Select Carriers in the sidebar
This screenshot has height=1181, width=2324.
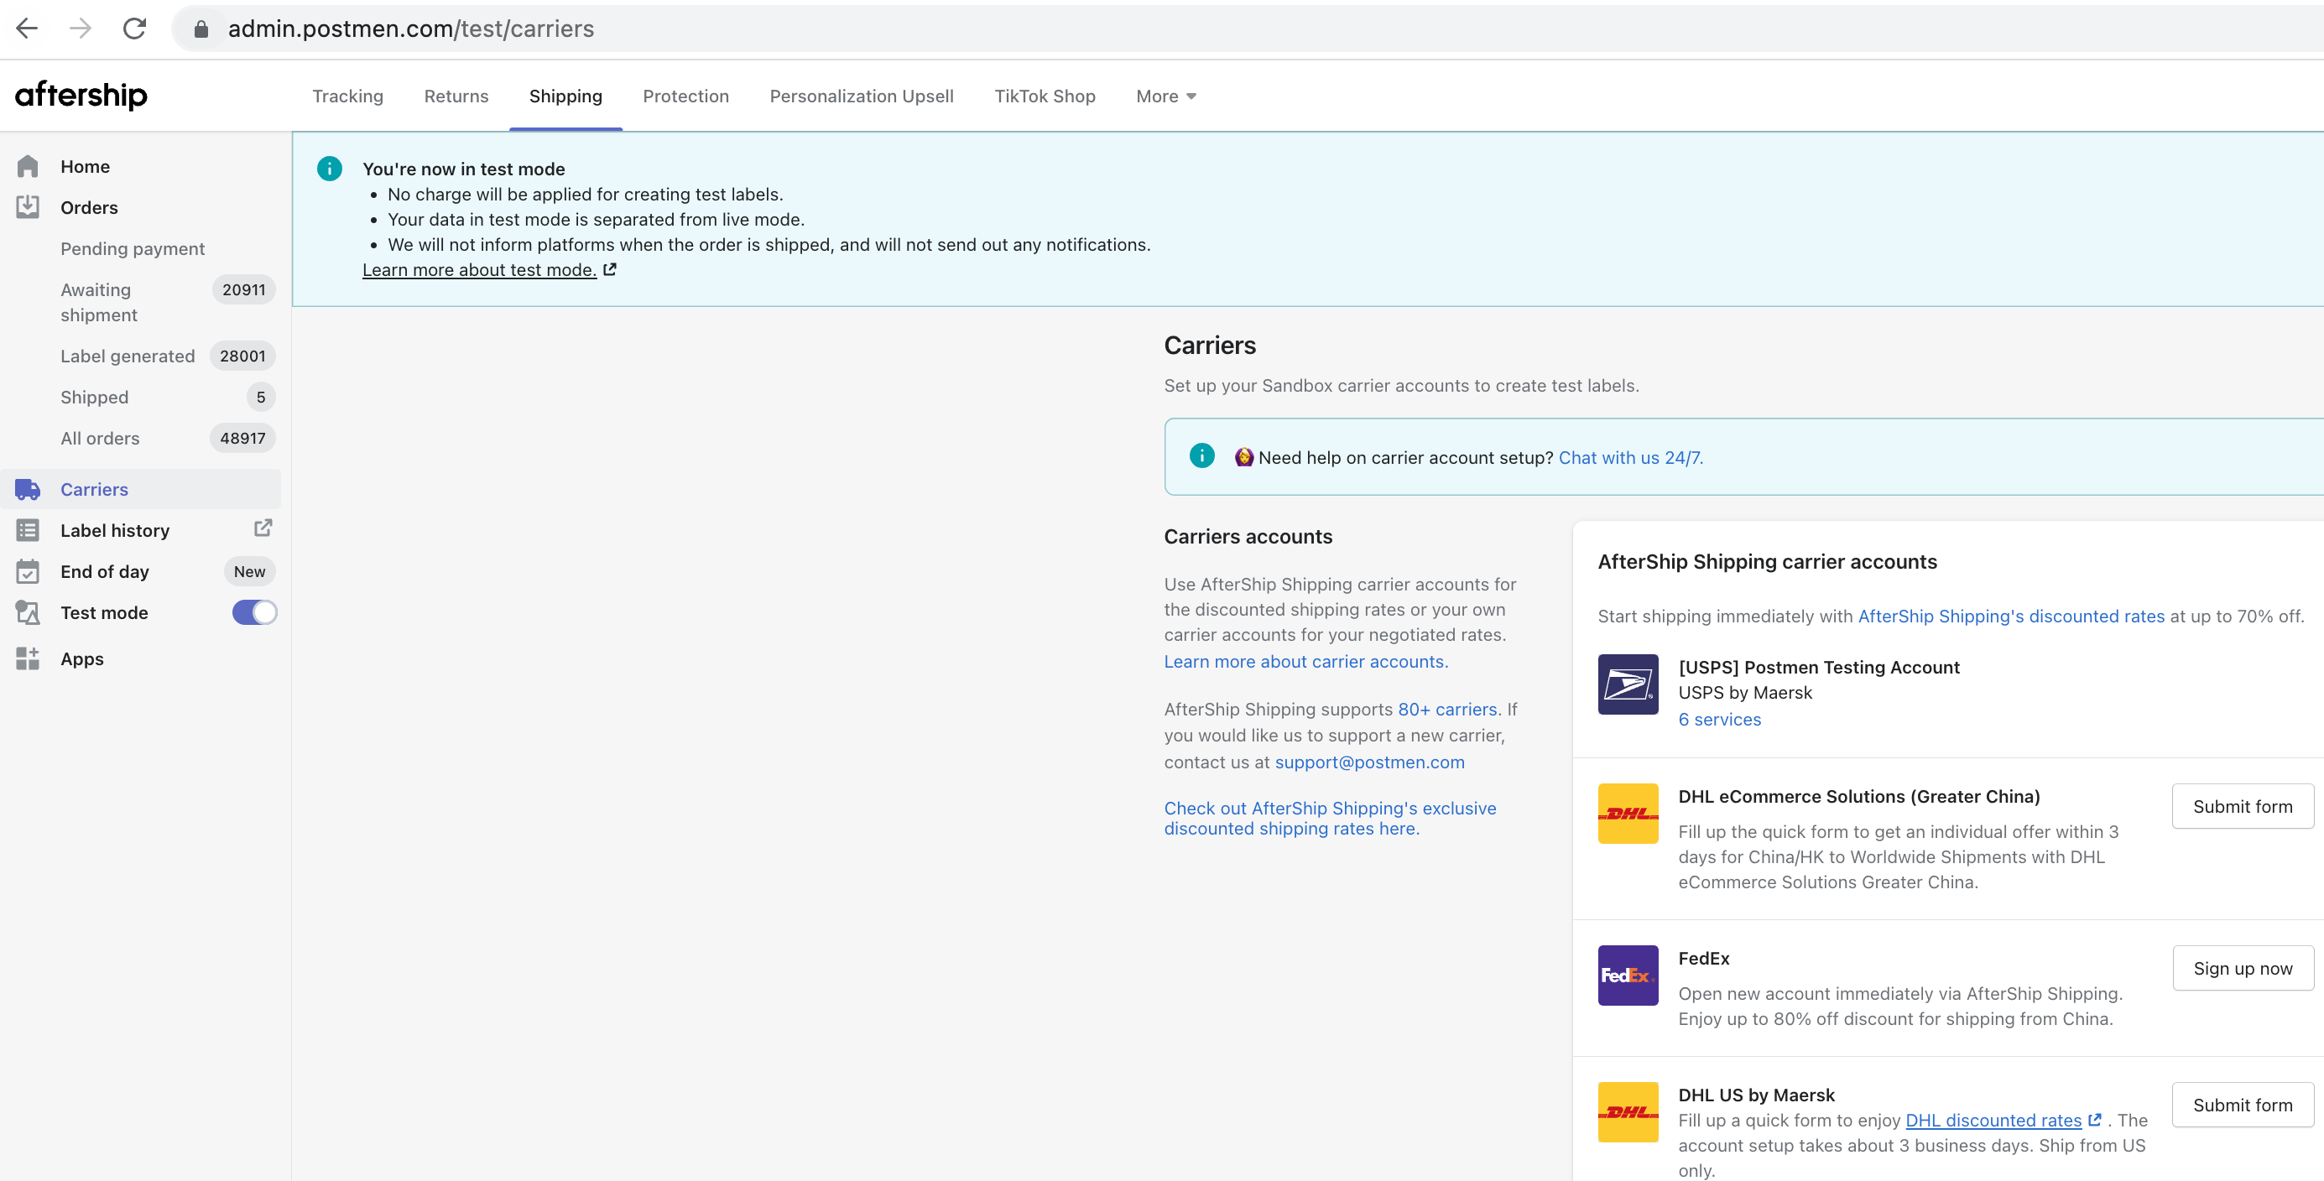(x=94, y=489)
